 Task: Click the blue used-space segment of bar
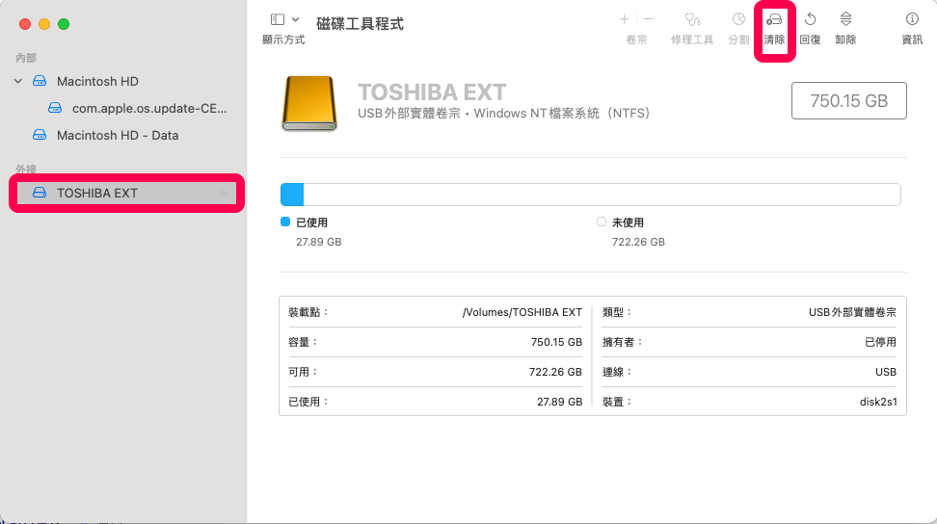pyautogui.click(x=292, y=195)
